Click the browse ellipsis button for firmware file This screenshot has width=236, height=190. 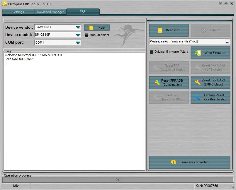(x=227, y=42)
